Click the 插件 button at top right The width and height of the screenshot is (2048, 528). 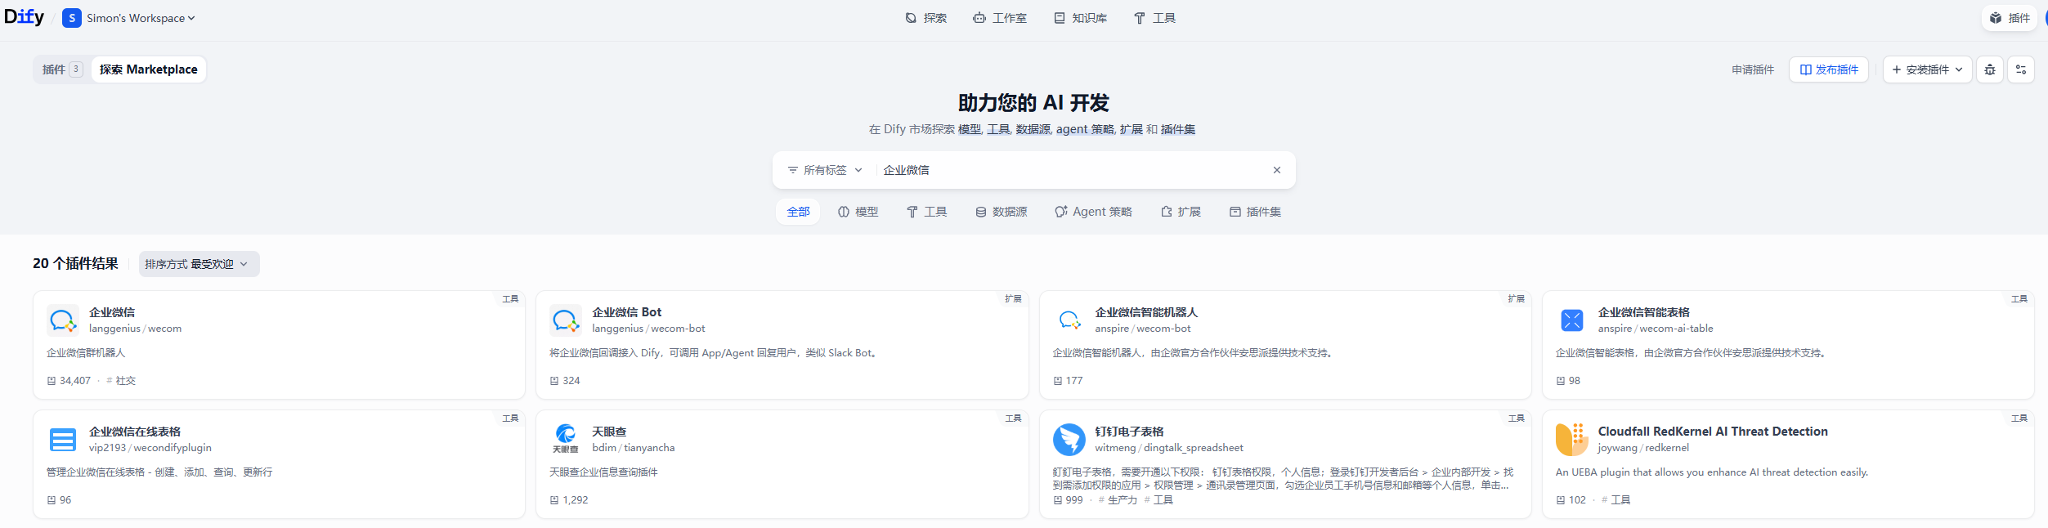click(2010, 18)
